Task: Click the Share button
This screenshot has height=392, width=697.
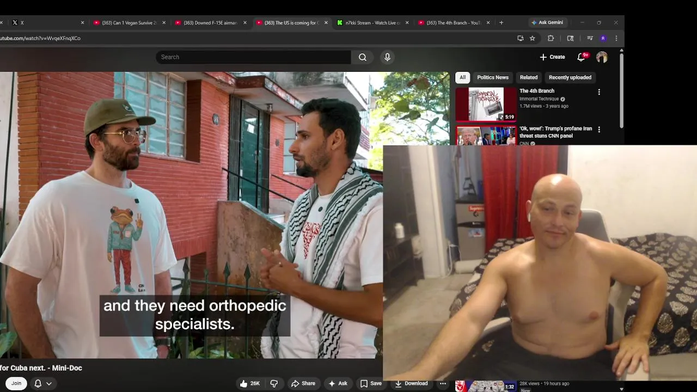Action: point(303,383)
